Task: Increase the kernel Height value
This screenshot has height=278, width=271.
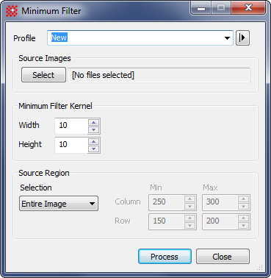Action: pyautogui.click(x=94, y=141)
